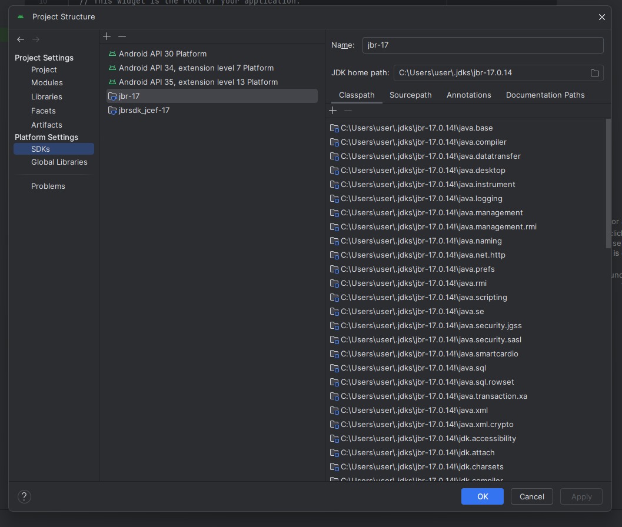The width and height of the screenshot is (622, 527).
Task: Switch to Documentation Paths tab
Action: pyautogui.click(x=545, y=95)
